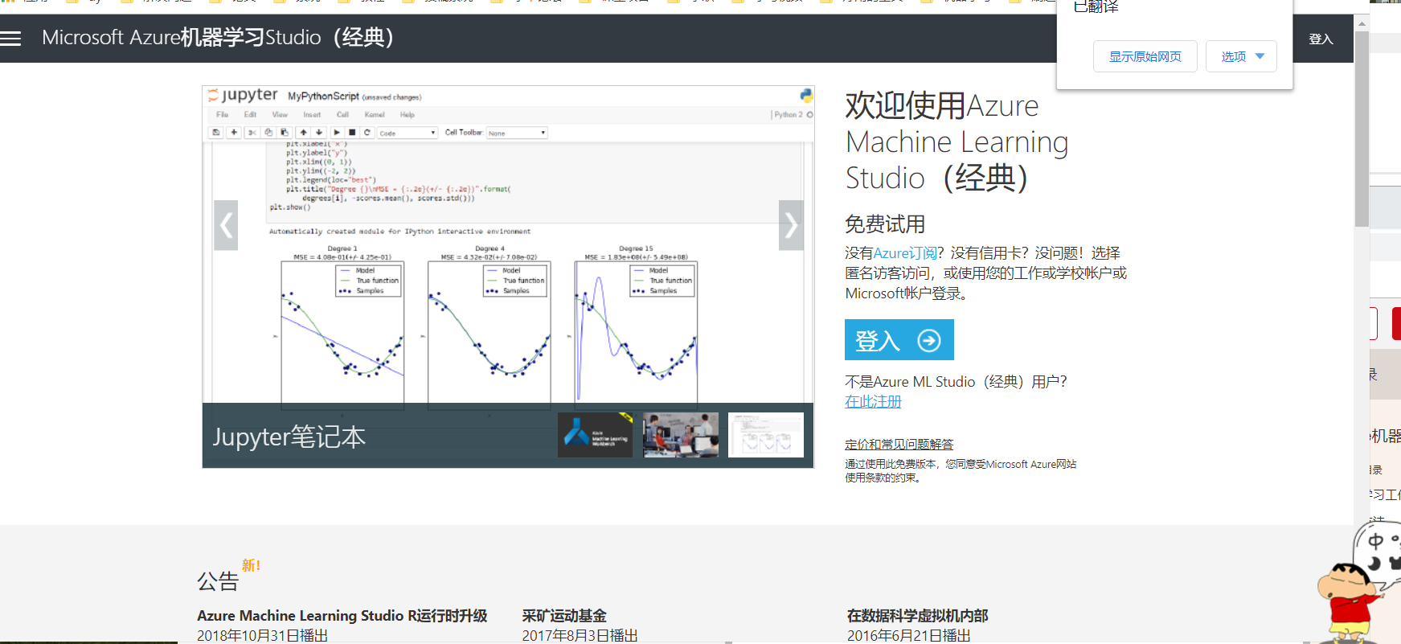The width and height of the screenshot is (1401, 644).
Task: Click the blue 登入 sign-in button
Action: [899, 340]
